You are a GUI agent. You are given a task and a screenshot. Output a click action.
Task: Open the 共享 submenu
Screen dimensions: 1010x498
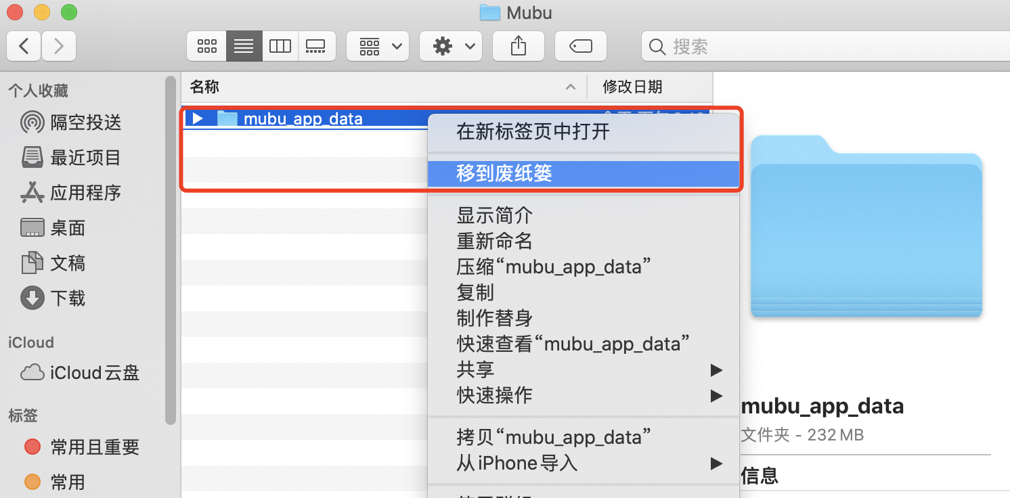coord(584,370)
